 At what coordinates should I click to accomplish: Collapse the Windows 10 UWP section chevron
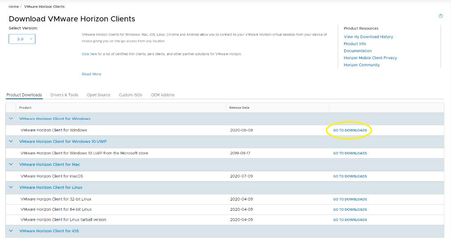[11, 141]
